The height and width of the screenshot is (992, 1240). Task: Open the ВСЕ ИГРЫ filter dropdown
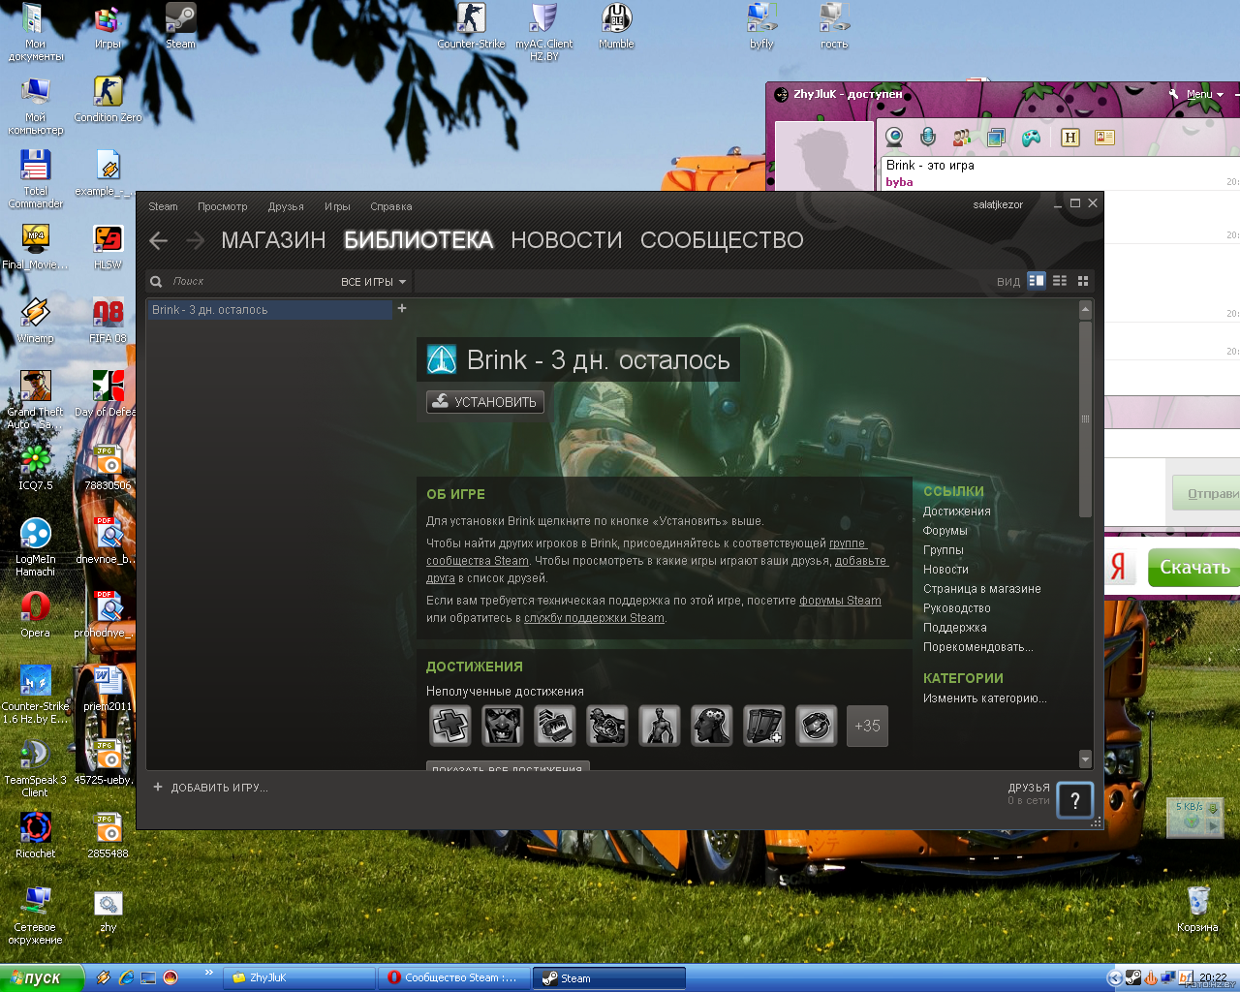pyautogui.click(x=373, y=282)
